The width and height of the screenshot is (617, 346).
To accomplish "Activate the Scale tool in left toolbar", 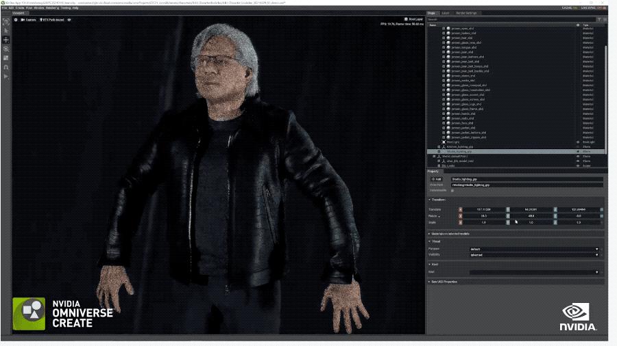I will pos(6,58).
